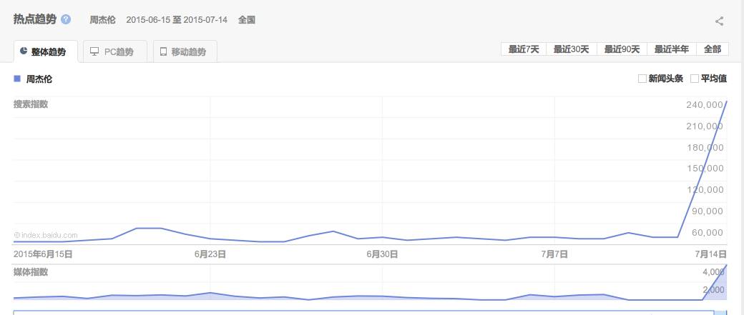Click the 7月7日 axis date label
Viewport: 744px width, 315px height.
pyautogui.click(x=554, y=254)
